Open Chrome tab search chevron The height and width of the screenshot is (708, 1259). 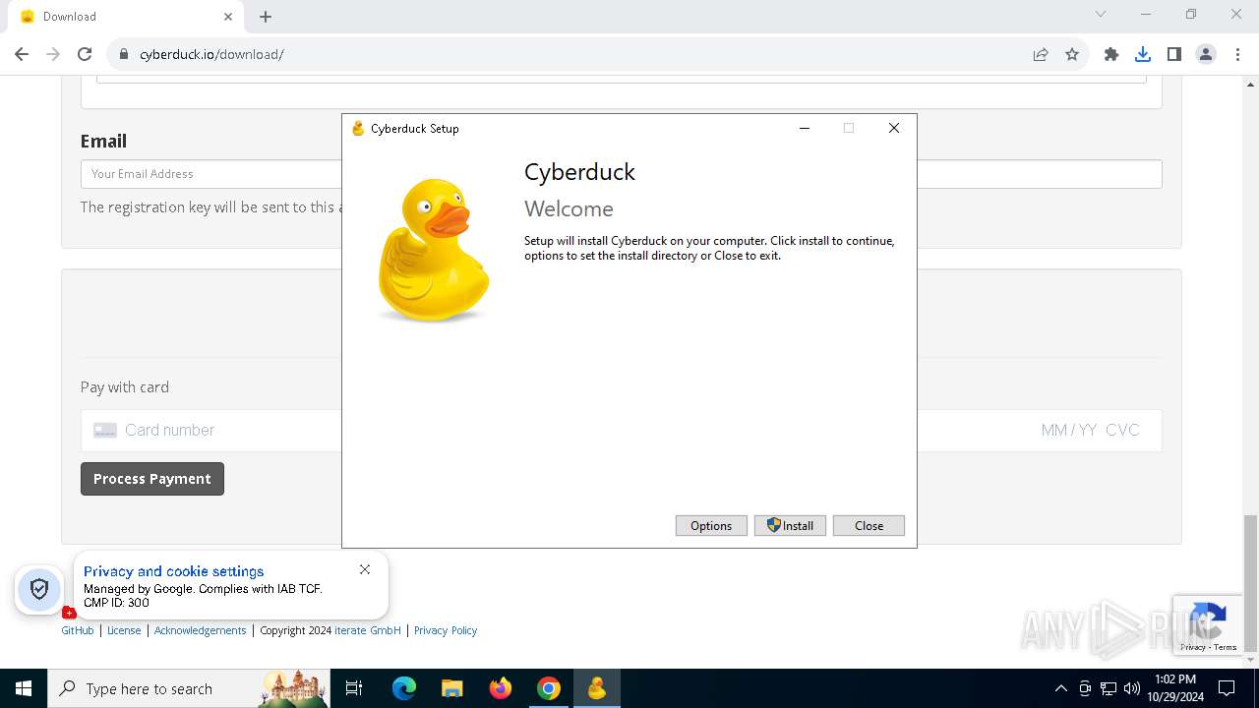click(1101, 14)
